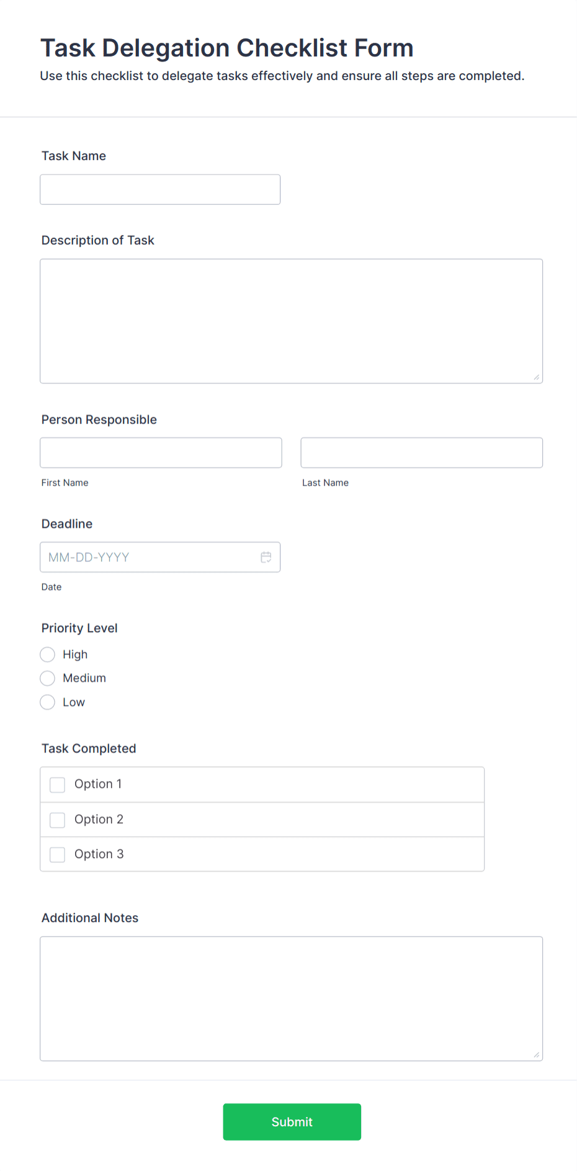Check the Option 2 checkbox
Viewport: 577px width, 1171px height.
pos(57,820)
